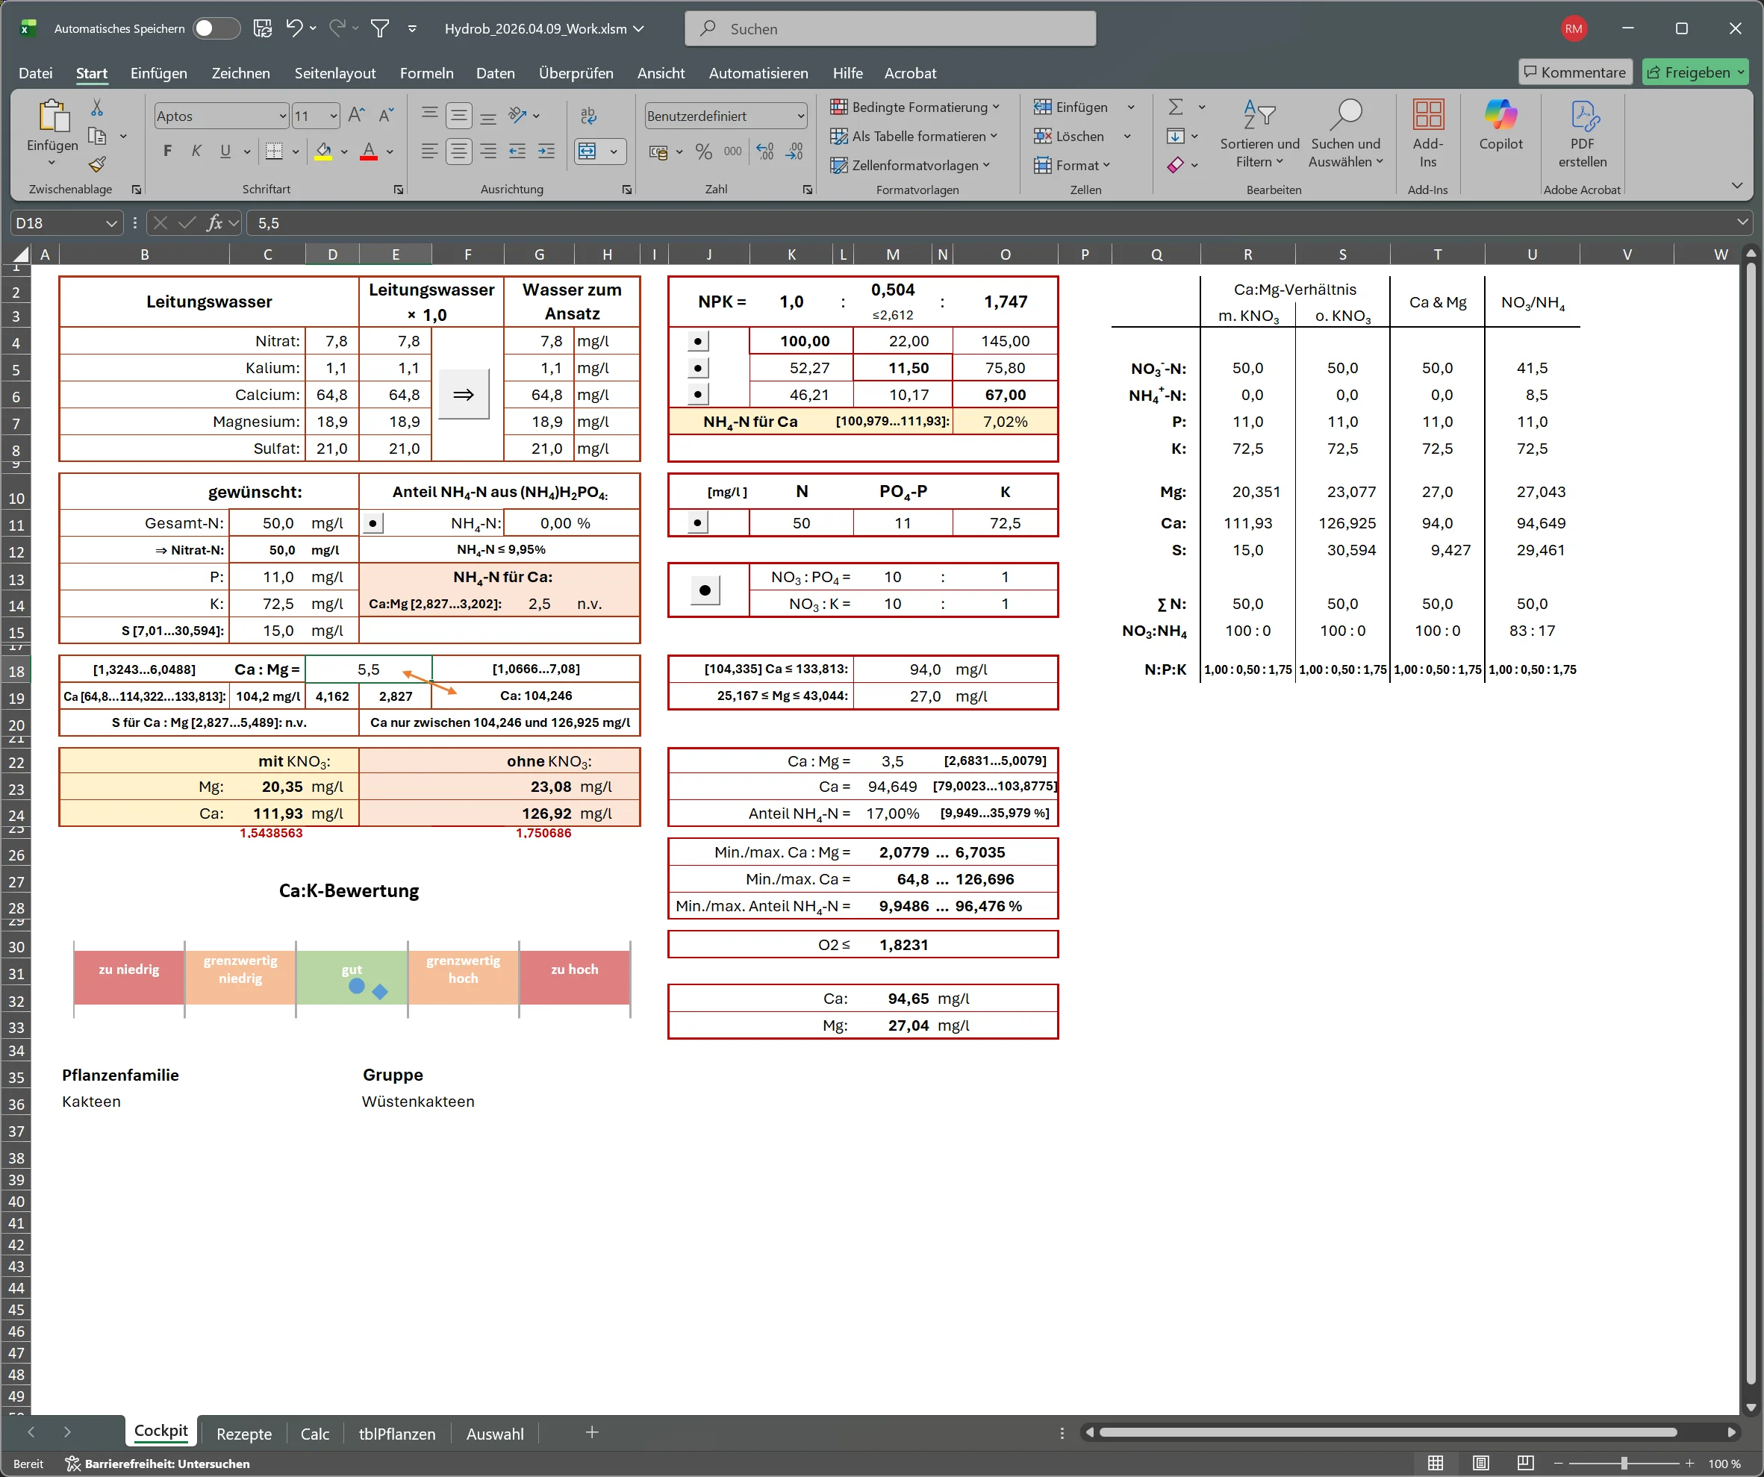Switch to the Rezepte sheet tab

coord(243,1433)
